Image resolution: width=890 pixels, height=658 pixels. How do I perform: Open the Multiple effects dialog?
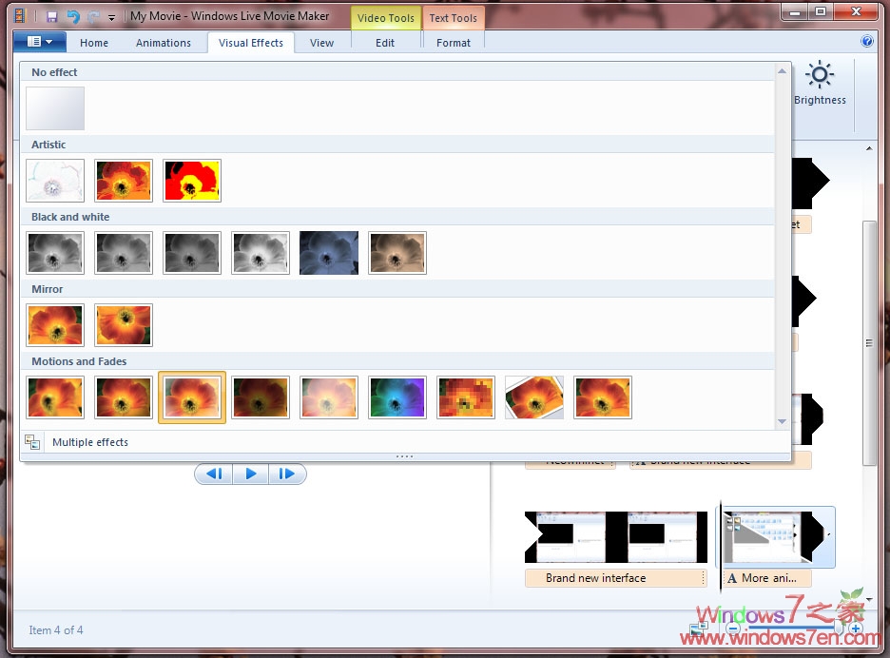(x=90, y=441)
